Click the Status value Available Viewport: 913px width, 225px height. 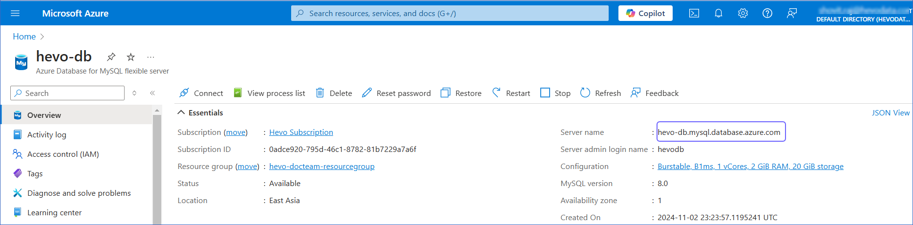[285, 183]
